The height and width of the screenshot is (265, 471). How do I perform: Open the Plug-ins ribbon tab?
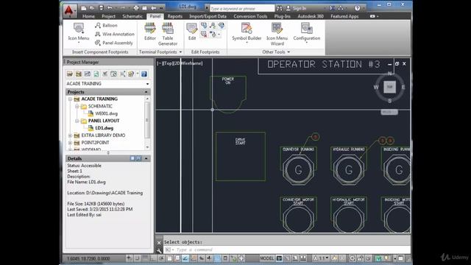click(x=282, y=16)
